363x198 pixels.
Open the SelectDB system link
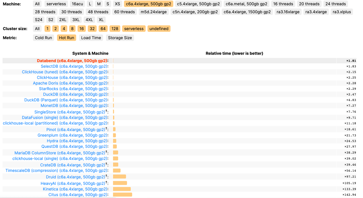(x=74, y=66)
